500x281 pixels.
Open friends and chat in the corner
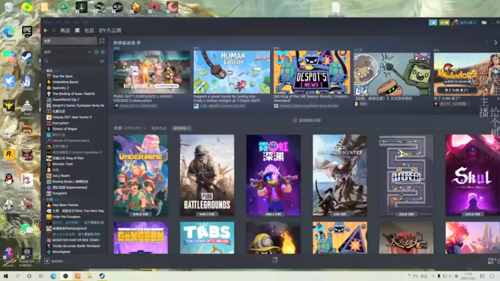point(493,261)
